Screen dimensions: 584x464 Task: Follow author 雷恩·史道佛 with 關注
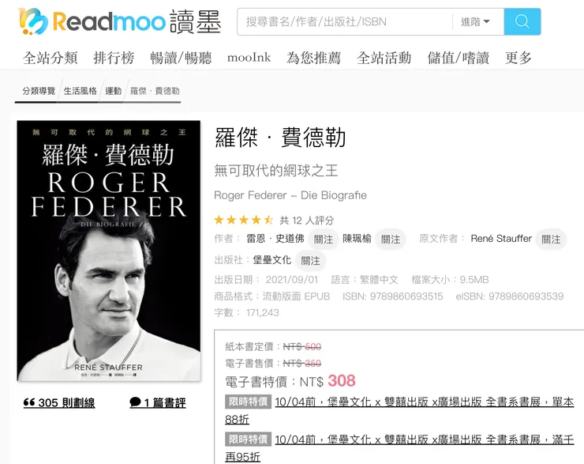tap(324, 239)
